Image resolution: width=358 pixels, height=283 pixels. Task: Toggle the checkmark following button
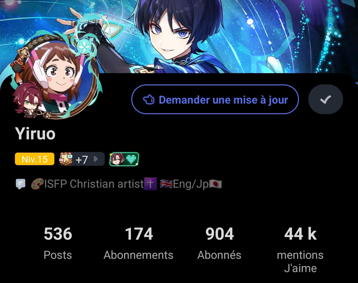pyautogui.click(x=326, y=99)
